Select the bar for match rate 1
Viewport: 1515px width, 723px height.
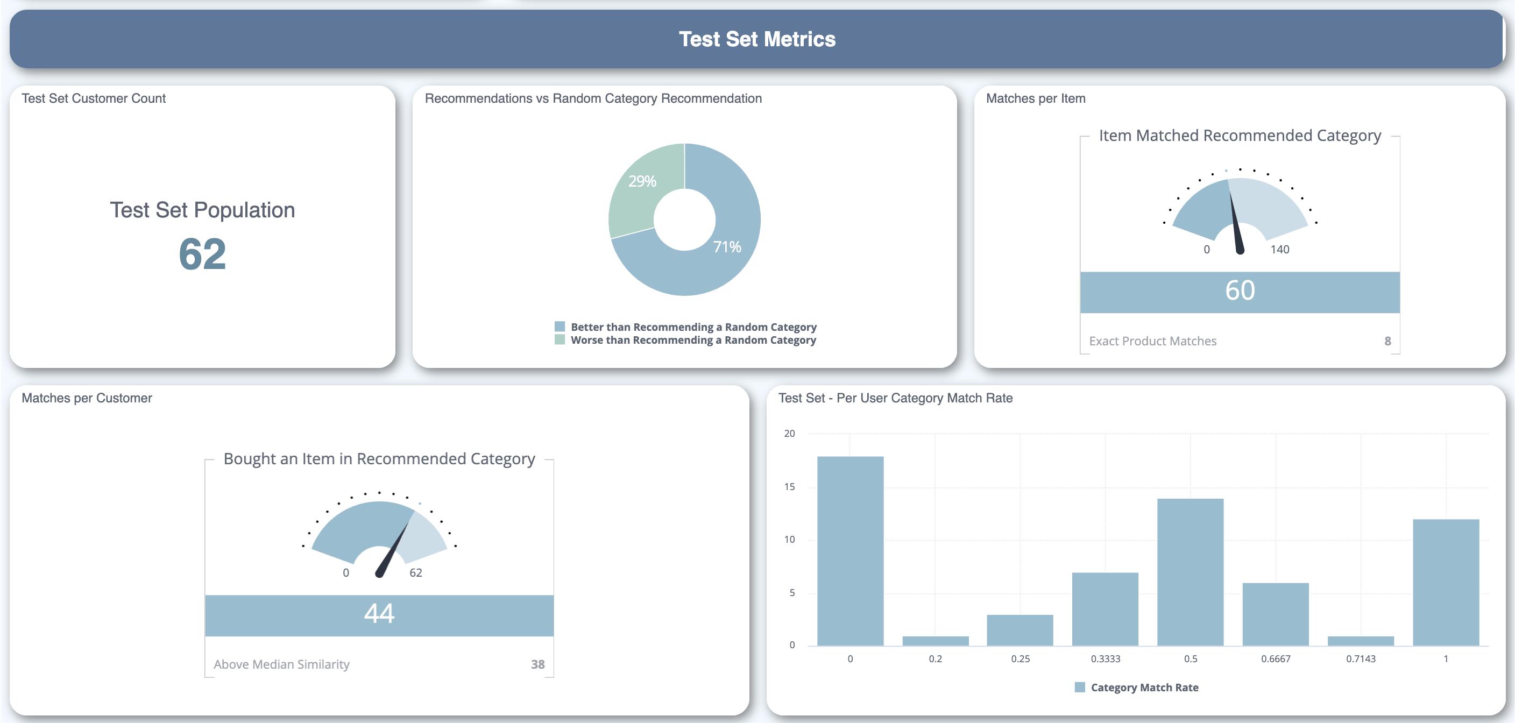tap(1446, 583)
